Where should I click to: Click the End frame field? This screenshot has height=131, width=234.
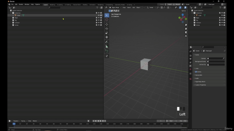click(183, 121)
